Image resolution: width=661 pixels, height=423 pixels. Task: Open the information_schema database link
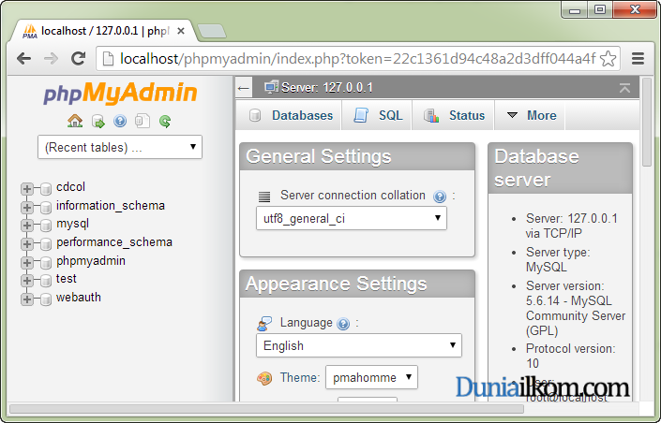tap(111, 205)
